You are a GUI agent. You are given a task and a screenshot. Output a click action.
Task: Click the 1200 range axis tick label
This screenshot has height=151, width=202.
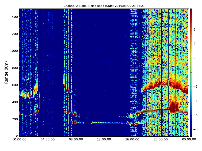[x=14, y=34]
